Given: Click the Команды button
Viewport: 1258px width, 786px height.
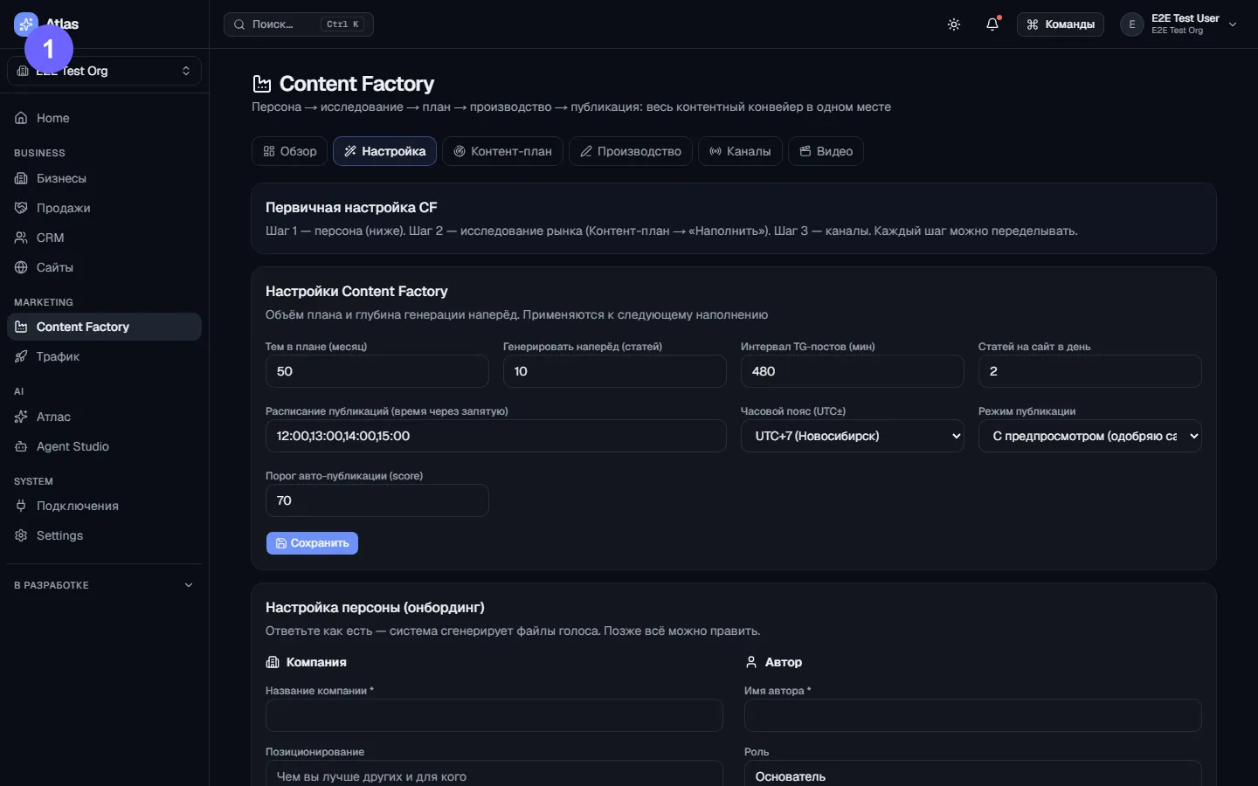Looking at the screenshot, I should pyautogui.click(x=1061, y=24).
